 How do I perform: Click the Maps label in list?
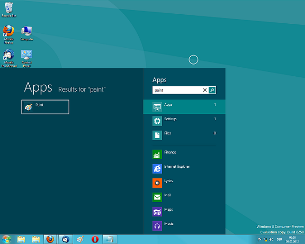[168, 210]
